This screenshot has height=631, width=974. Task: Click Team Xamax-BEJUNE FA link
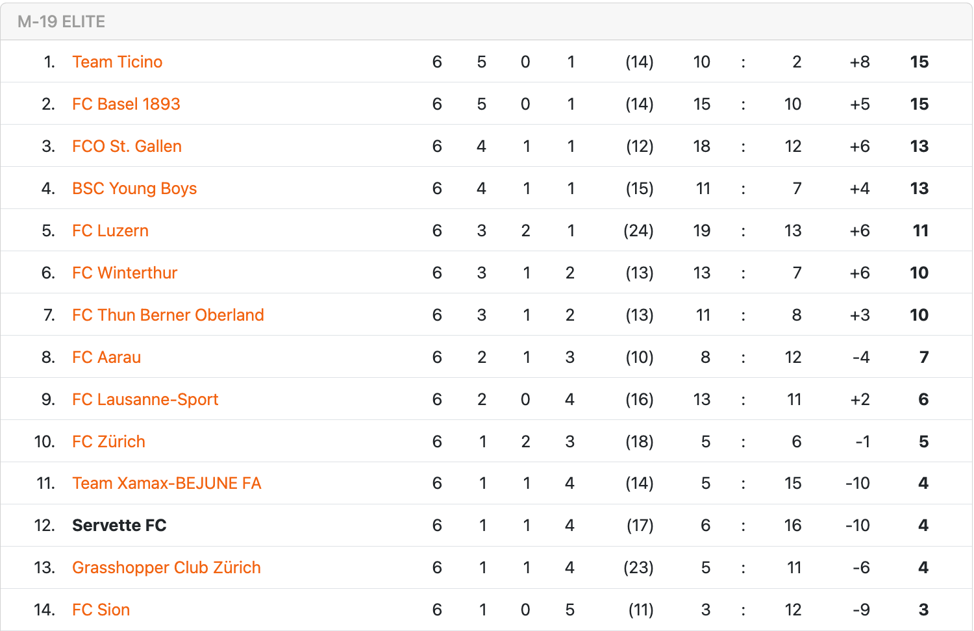click(167, 483)
